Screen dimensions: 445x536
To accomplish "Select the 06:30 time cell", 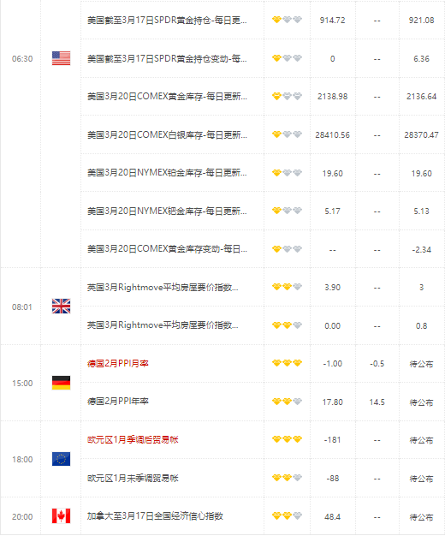I will (x=22, y=59).
